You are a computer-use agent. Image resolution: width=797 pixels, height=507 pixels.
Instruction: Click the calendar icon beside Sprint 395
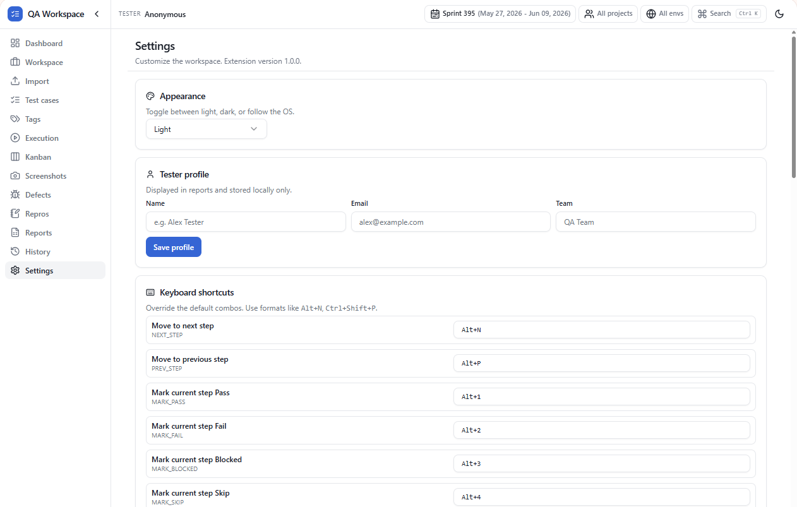(x=435, y=14)
